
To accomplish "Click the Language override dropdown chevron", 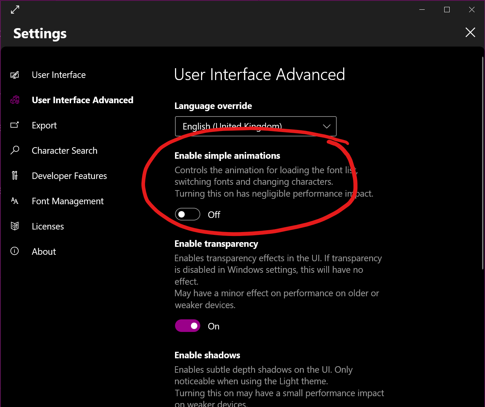I will coord(327,126).
